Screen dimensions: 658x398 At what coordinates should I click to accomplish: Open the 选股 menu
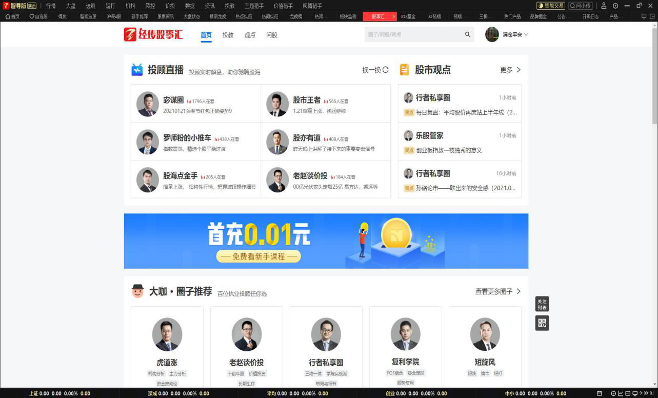tap(90, 6)
